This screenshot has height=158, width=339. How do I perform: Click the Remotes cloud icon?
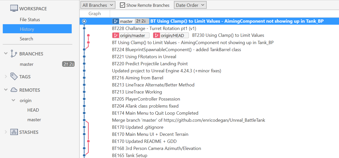coord(14,90)
